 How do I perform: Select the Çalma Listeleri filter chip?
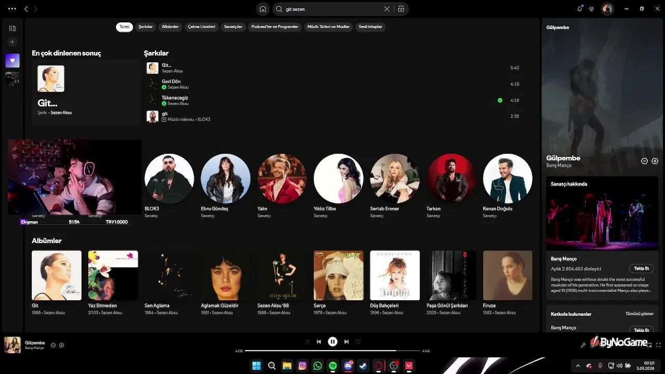[201, 26]
